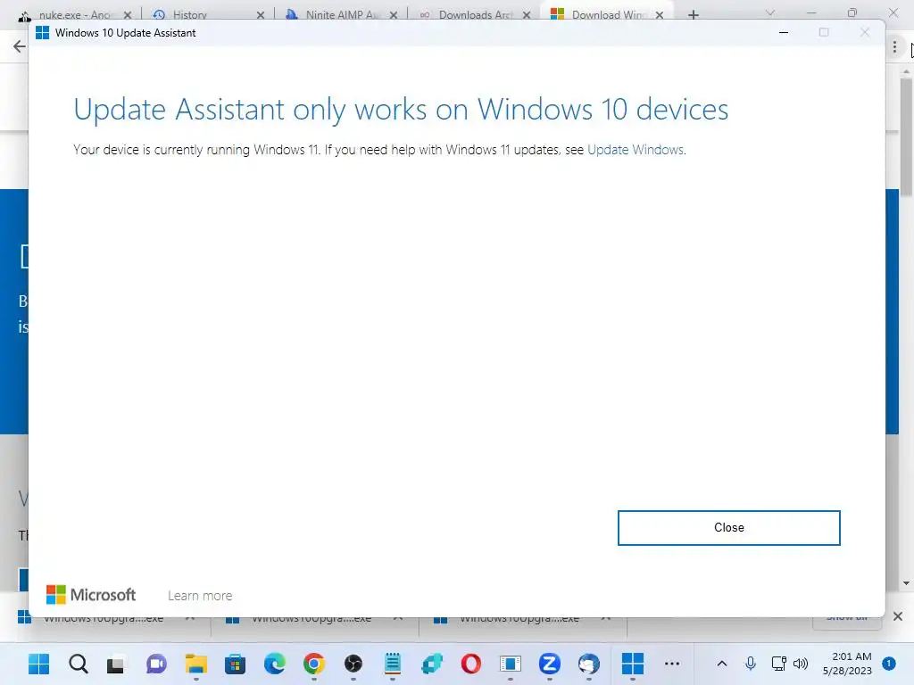Click the scrollbar down arrow in browser

pyautogui.click(x=906, y=583)
